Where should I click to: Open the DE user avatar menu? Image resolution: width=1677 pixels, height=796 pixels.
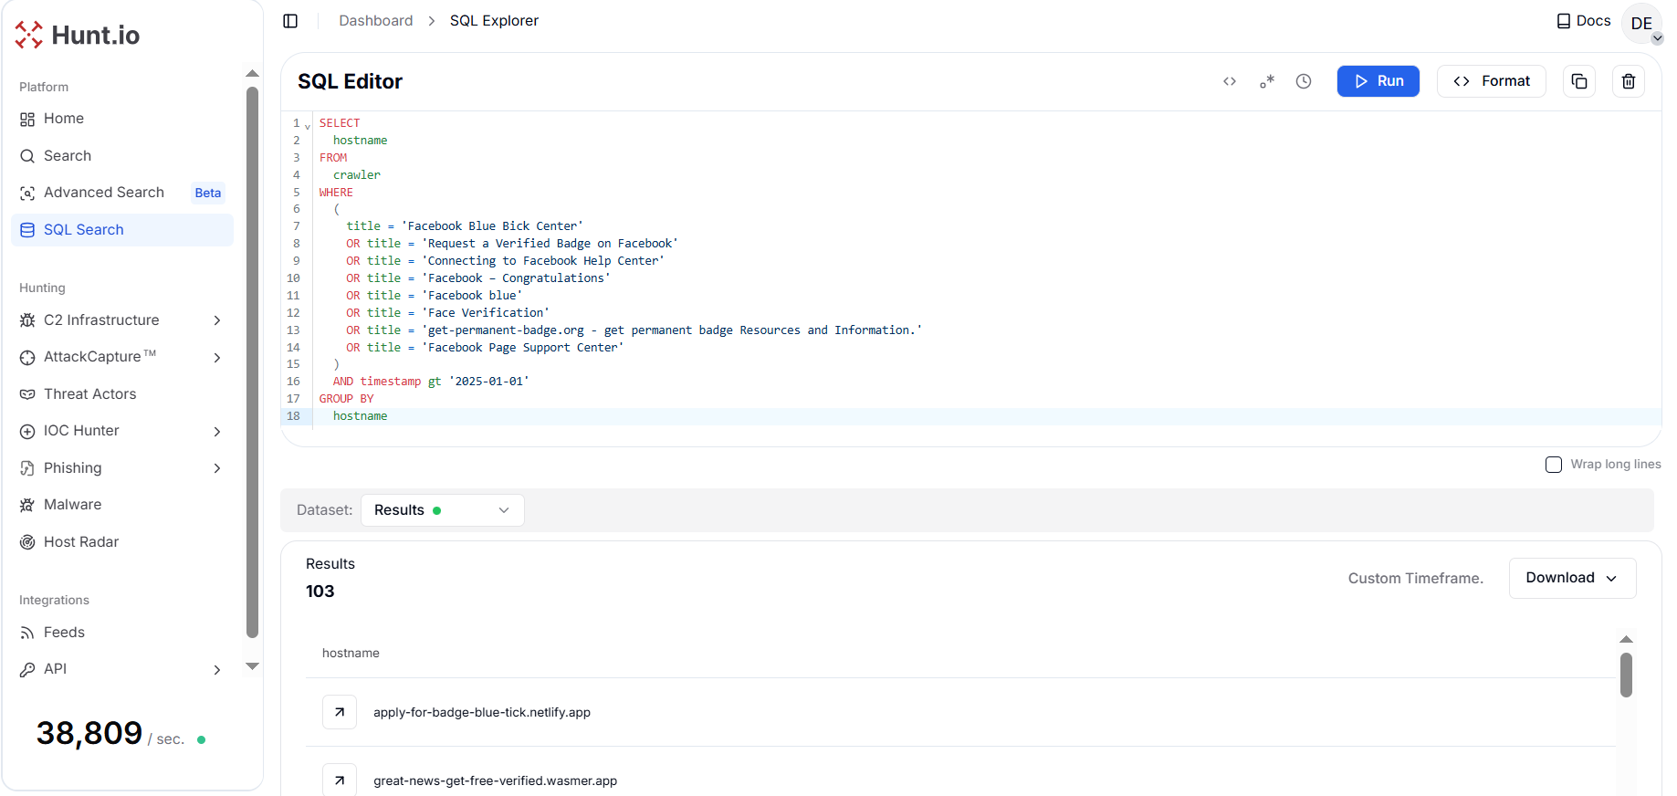pos(1641,24)
